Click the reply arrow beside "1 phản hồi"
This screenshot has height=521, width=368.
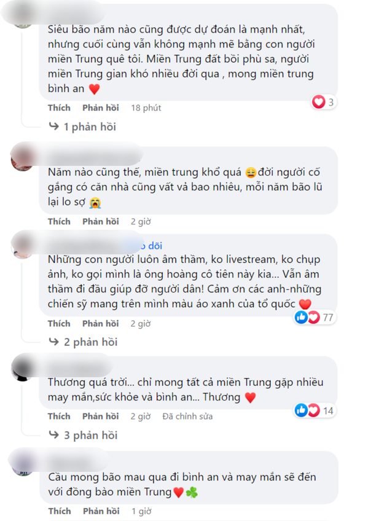click(x=54, y=127)
